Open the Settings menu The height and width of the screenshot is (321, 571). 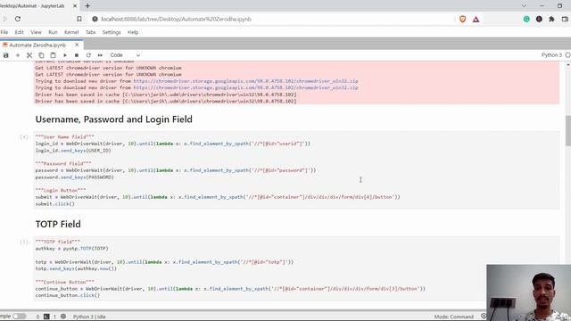tap(112, 32)
